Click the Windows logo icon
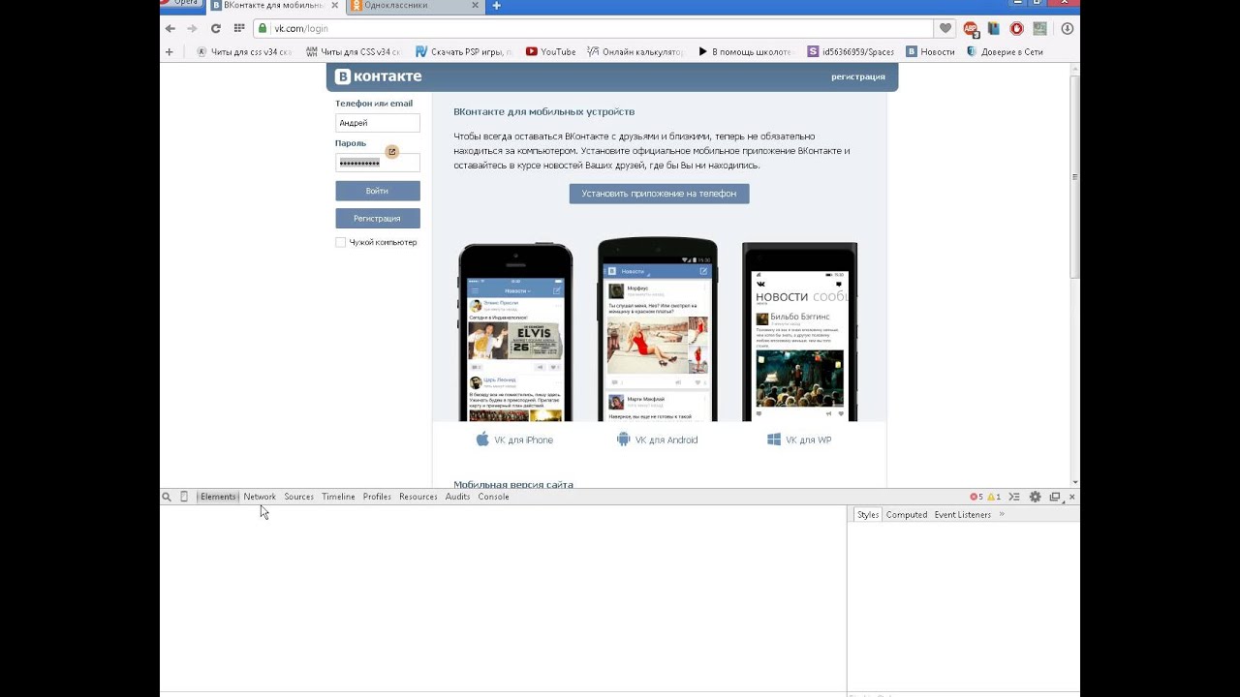 (774, 439)
